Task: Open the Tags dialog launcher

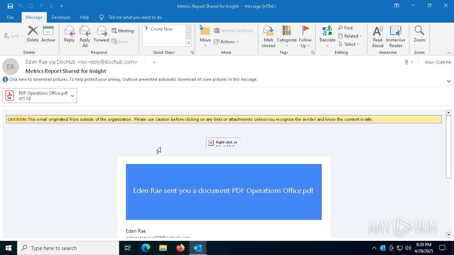Action: [313, 52]
